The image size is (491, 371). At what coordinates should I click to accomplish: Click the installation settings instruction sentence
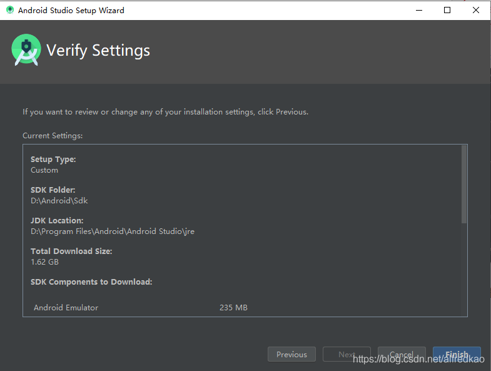[165, 112]
